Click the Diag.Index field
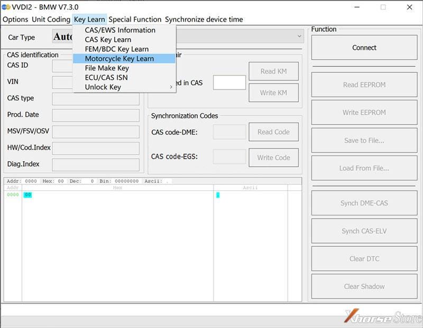 [x=96, y=165]
